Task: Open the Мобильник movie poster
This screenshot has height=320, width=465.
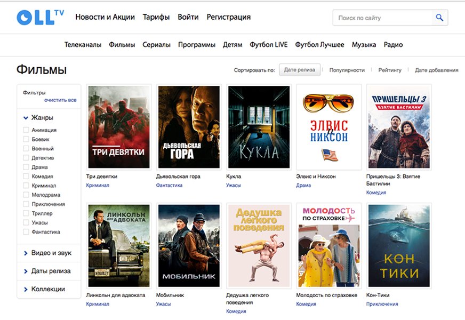Action: coord(189,246)
